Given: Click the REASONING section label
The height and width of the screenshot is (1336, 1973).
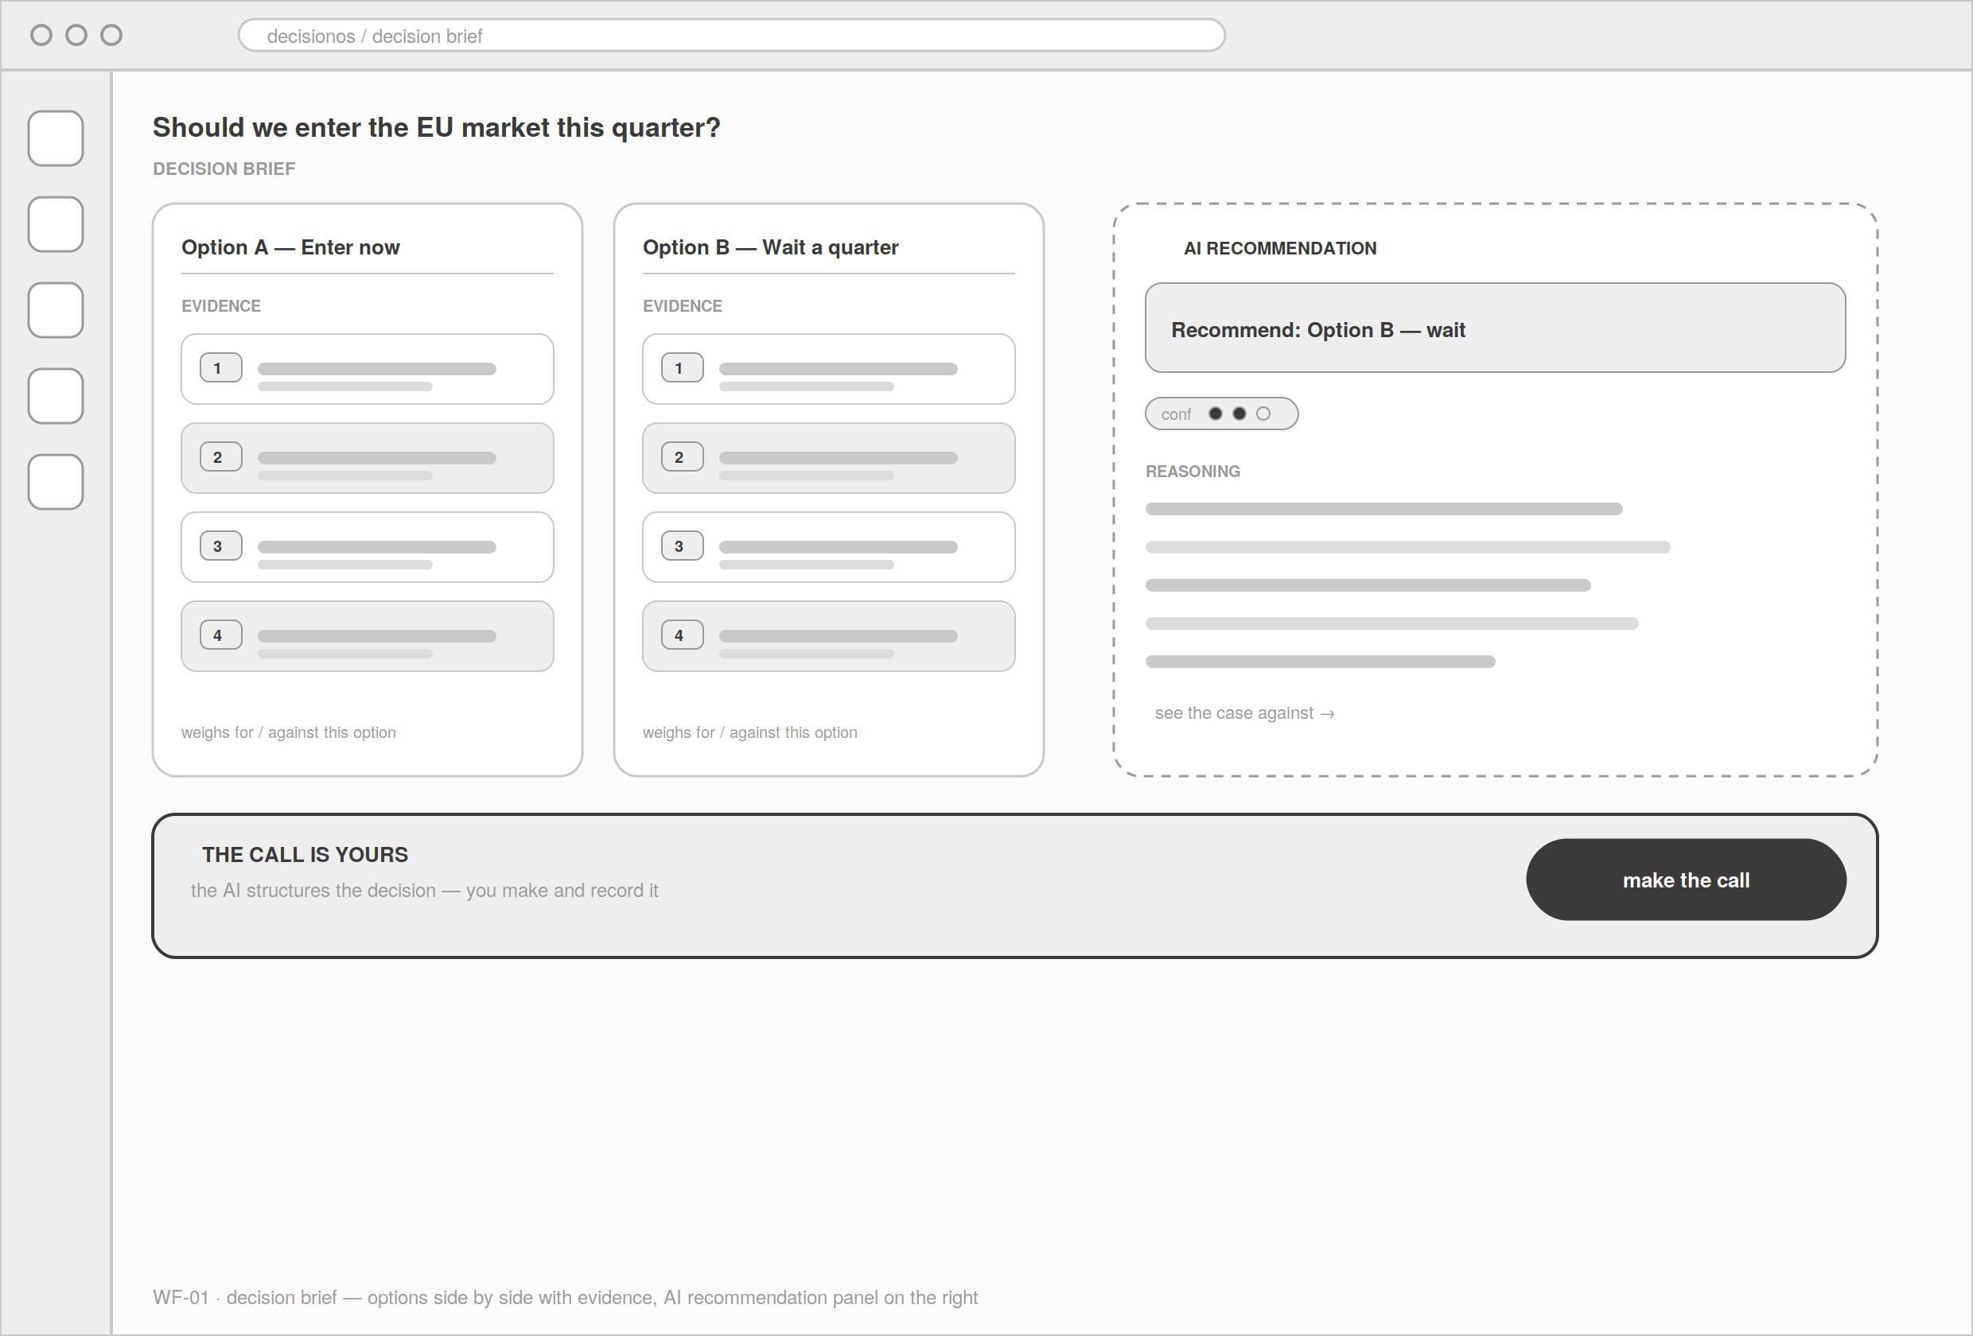Looking at the screenshot, I should coord(1193,471).
